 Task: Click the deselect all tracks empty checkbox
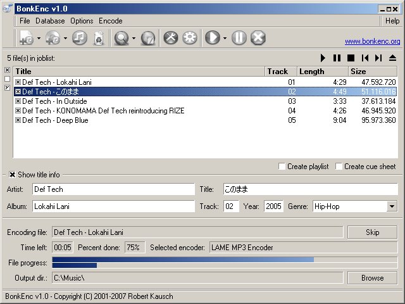(7, 79)
